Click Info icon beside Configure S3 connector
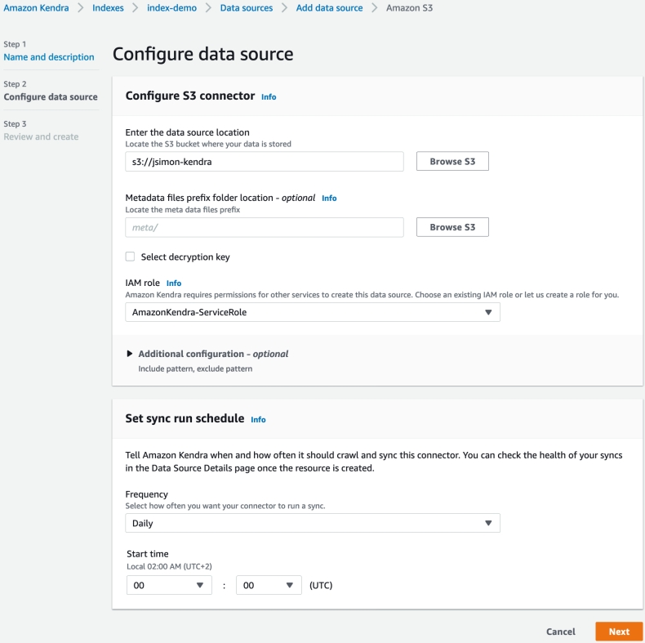Screen dimensions: 645x643 (x=269, y=96)
